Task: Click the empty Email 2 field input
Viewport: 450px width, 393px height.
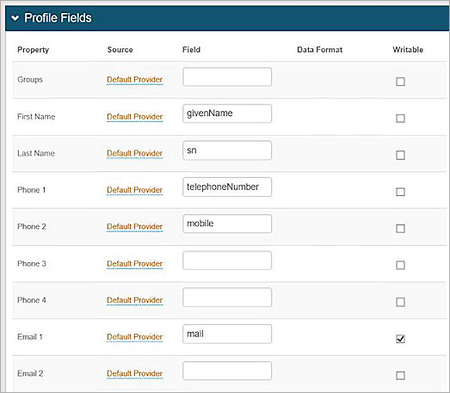Action: coord(227,371)
